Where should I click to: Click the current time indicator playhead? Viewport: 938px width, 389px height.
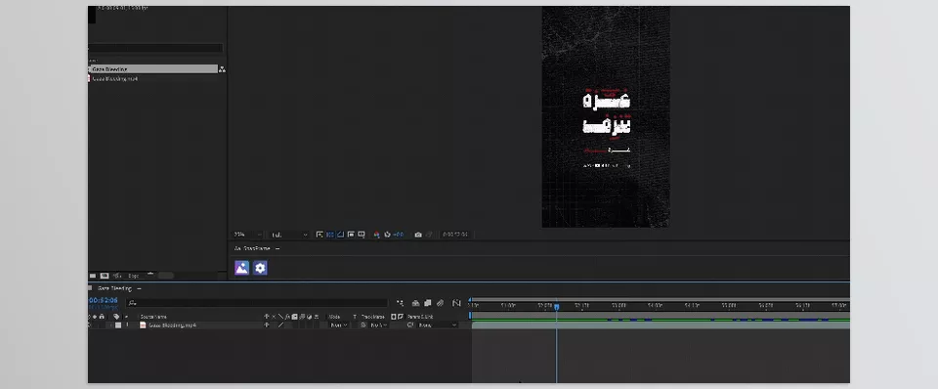pyautogui.click(x=556, y=307)
